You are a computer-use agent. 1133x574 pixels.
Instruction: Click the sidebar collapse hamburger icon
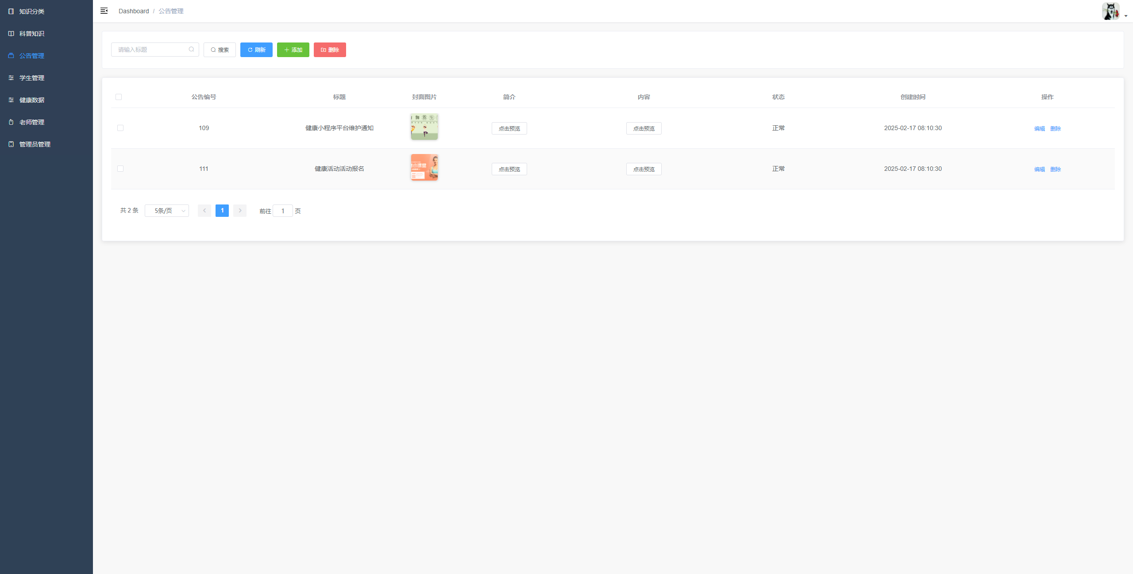pyautogui.click(x=104, y=11)
